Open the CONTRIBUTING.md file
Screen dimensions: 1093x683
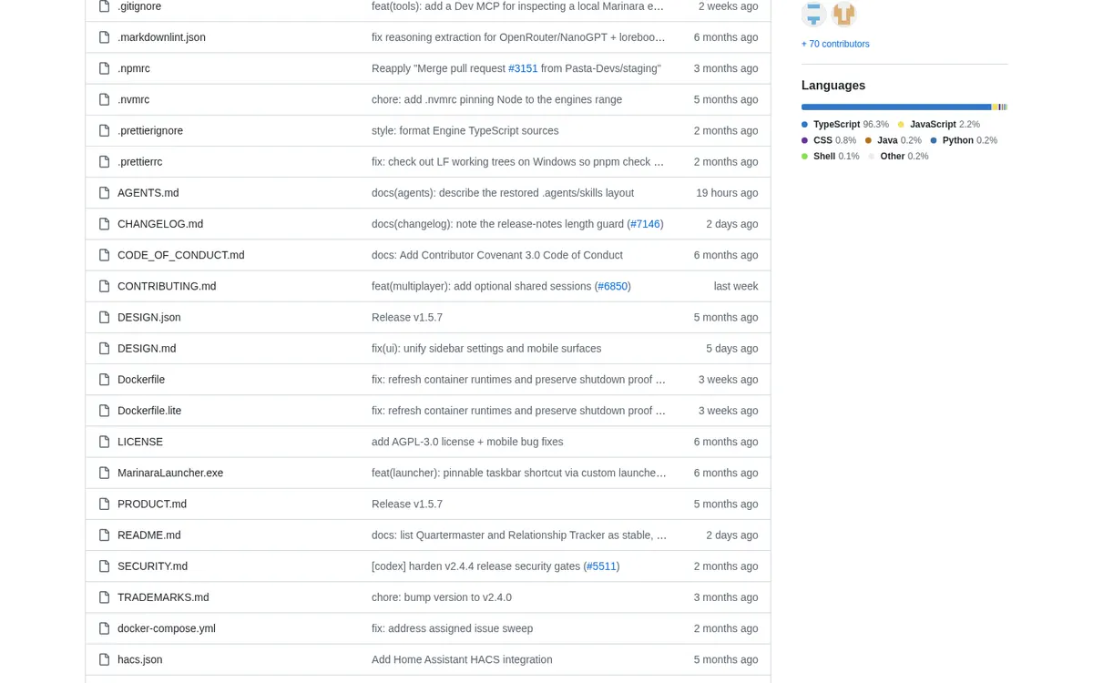click(167, 286)
